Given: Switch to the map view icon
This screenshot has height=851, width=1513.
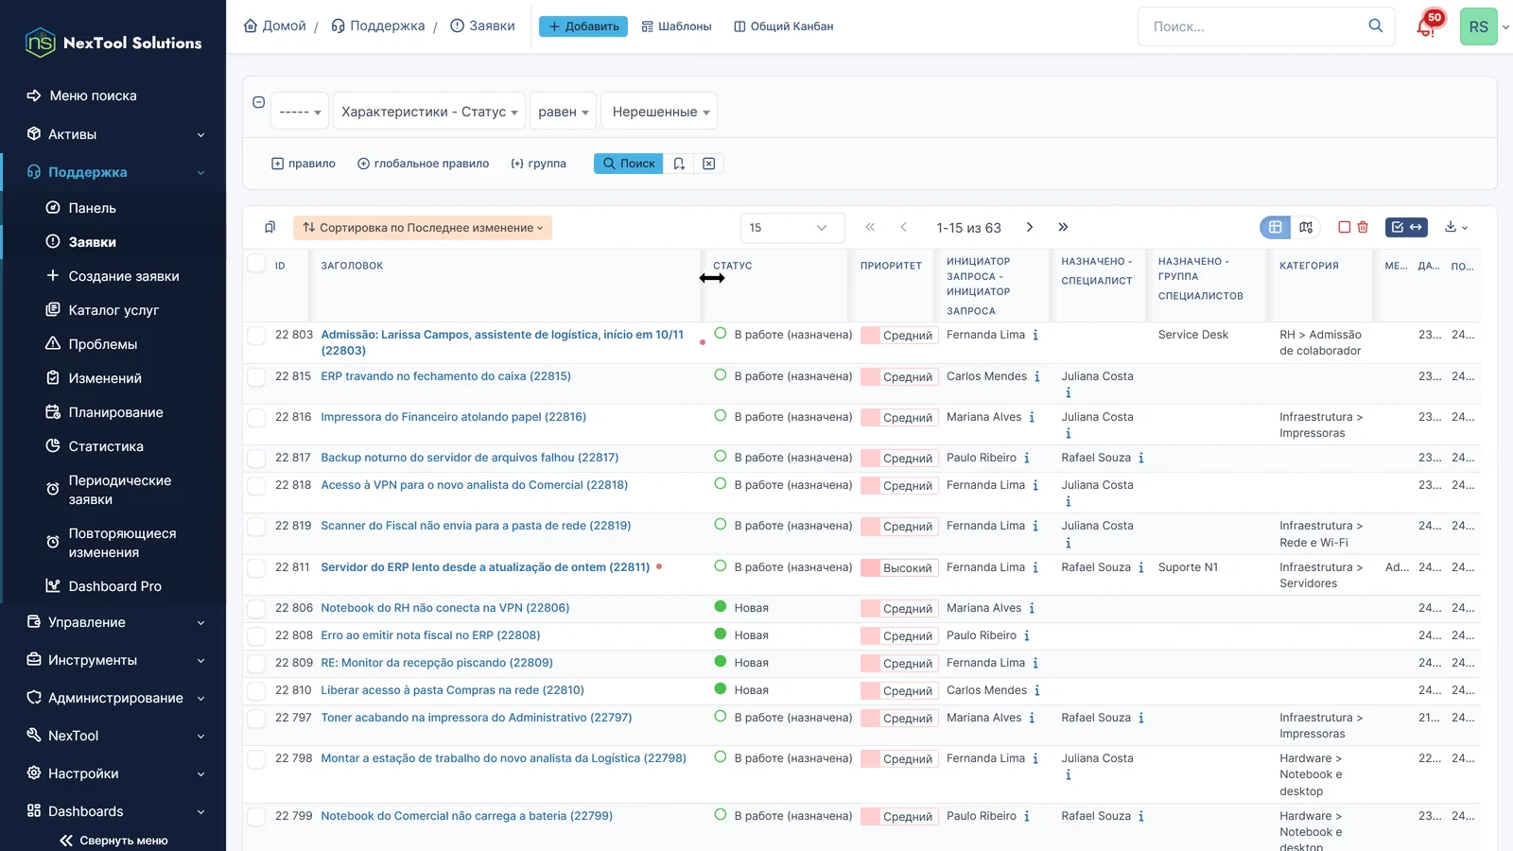Looking at the screenshot, I should (1306, 227).
